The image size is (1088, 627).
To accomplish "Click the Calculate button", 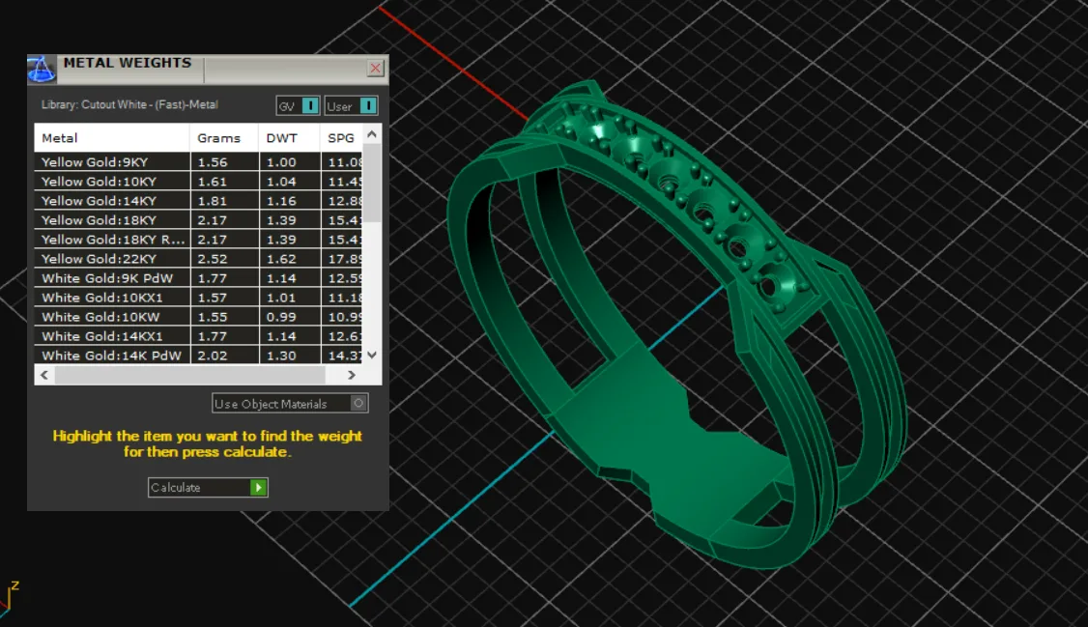I will coord(208,488).
